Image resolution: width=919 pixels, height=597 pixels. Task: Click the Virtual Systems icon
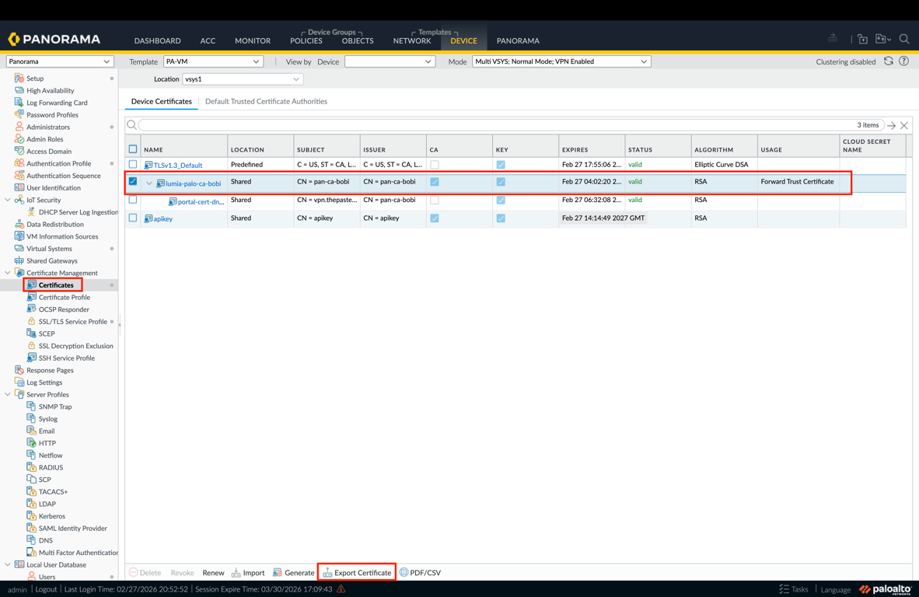pyautogui.click(x=19, y=249)
